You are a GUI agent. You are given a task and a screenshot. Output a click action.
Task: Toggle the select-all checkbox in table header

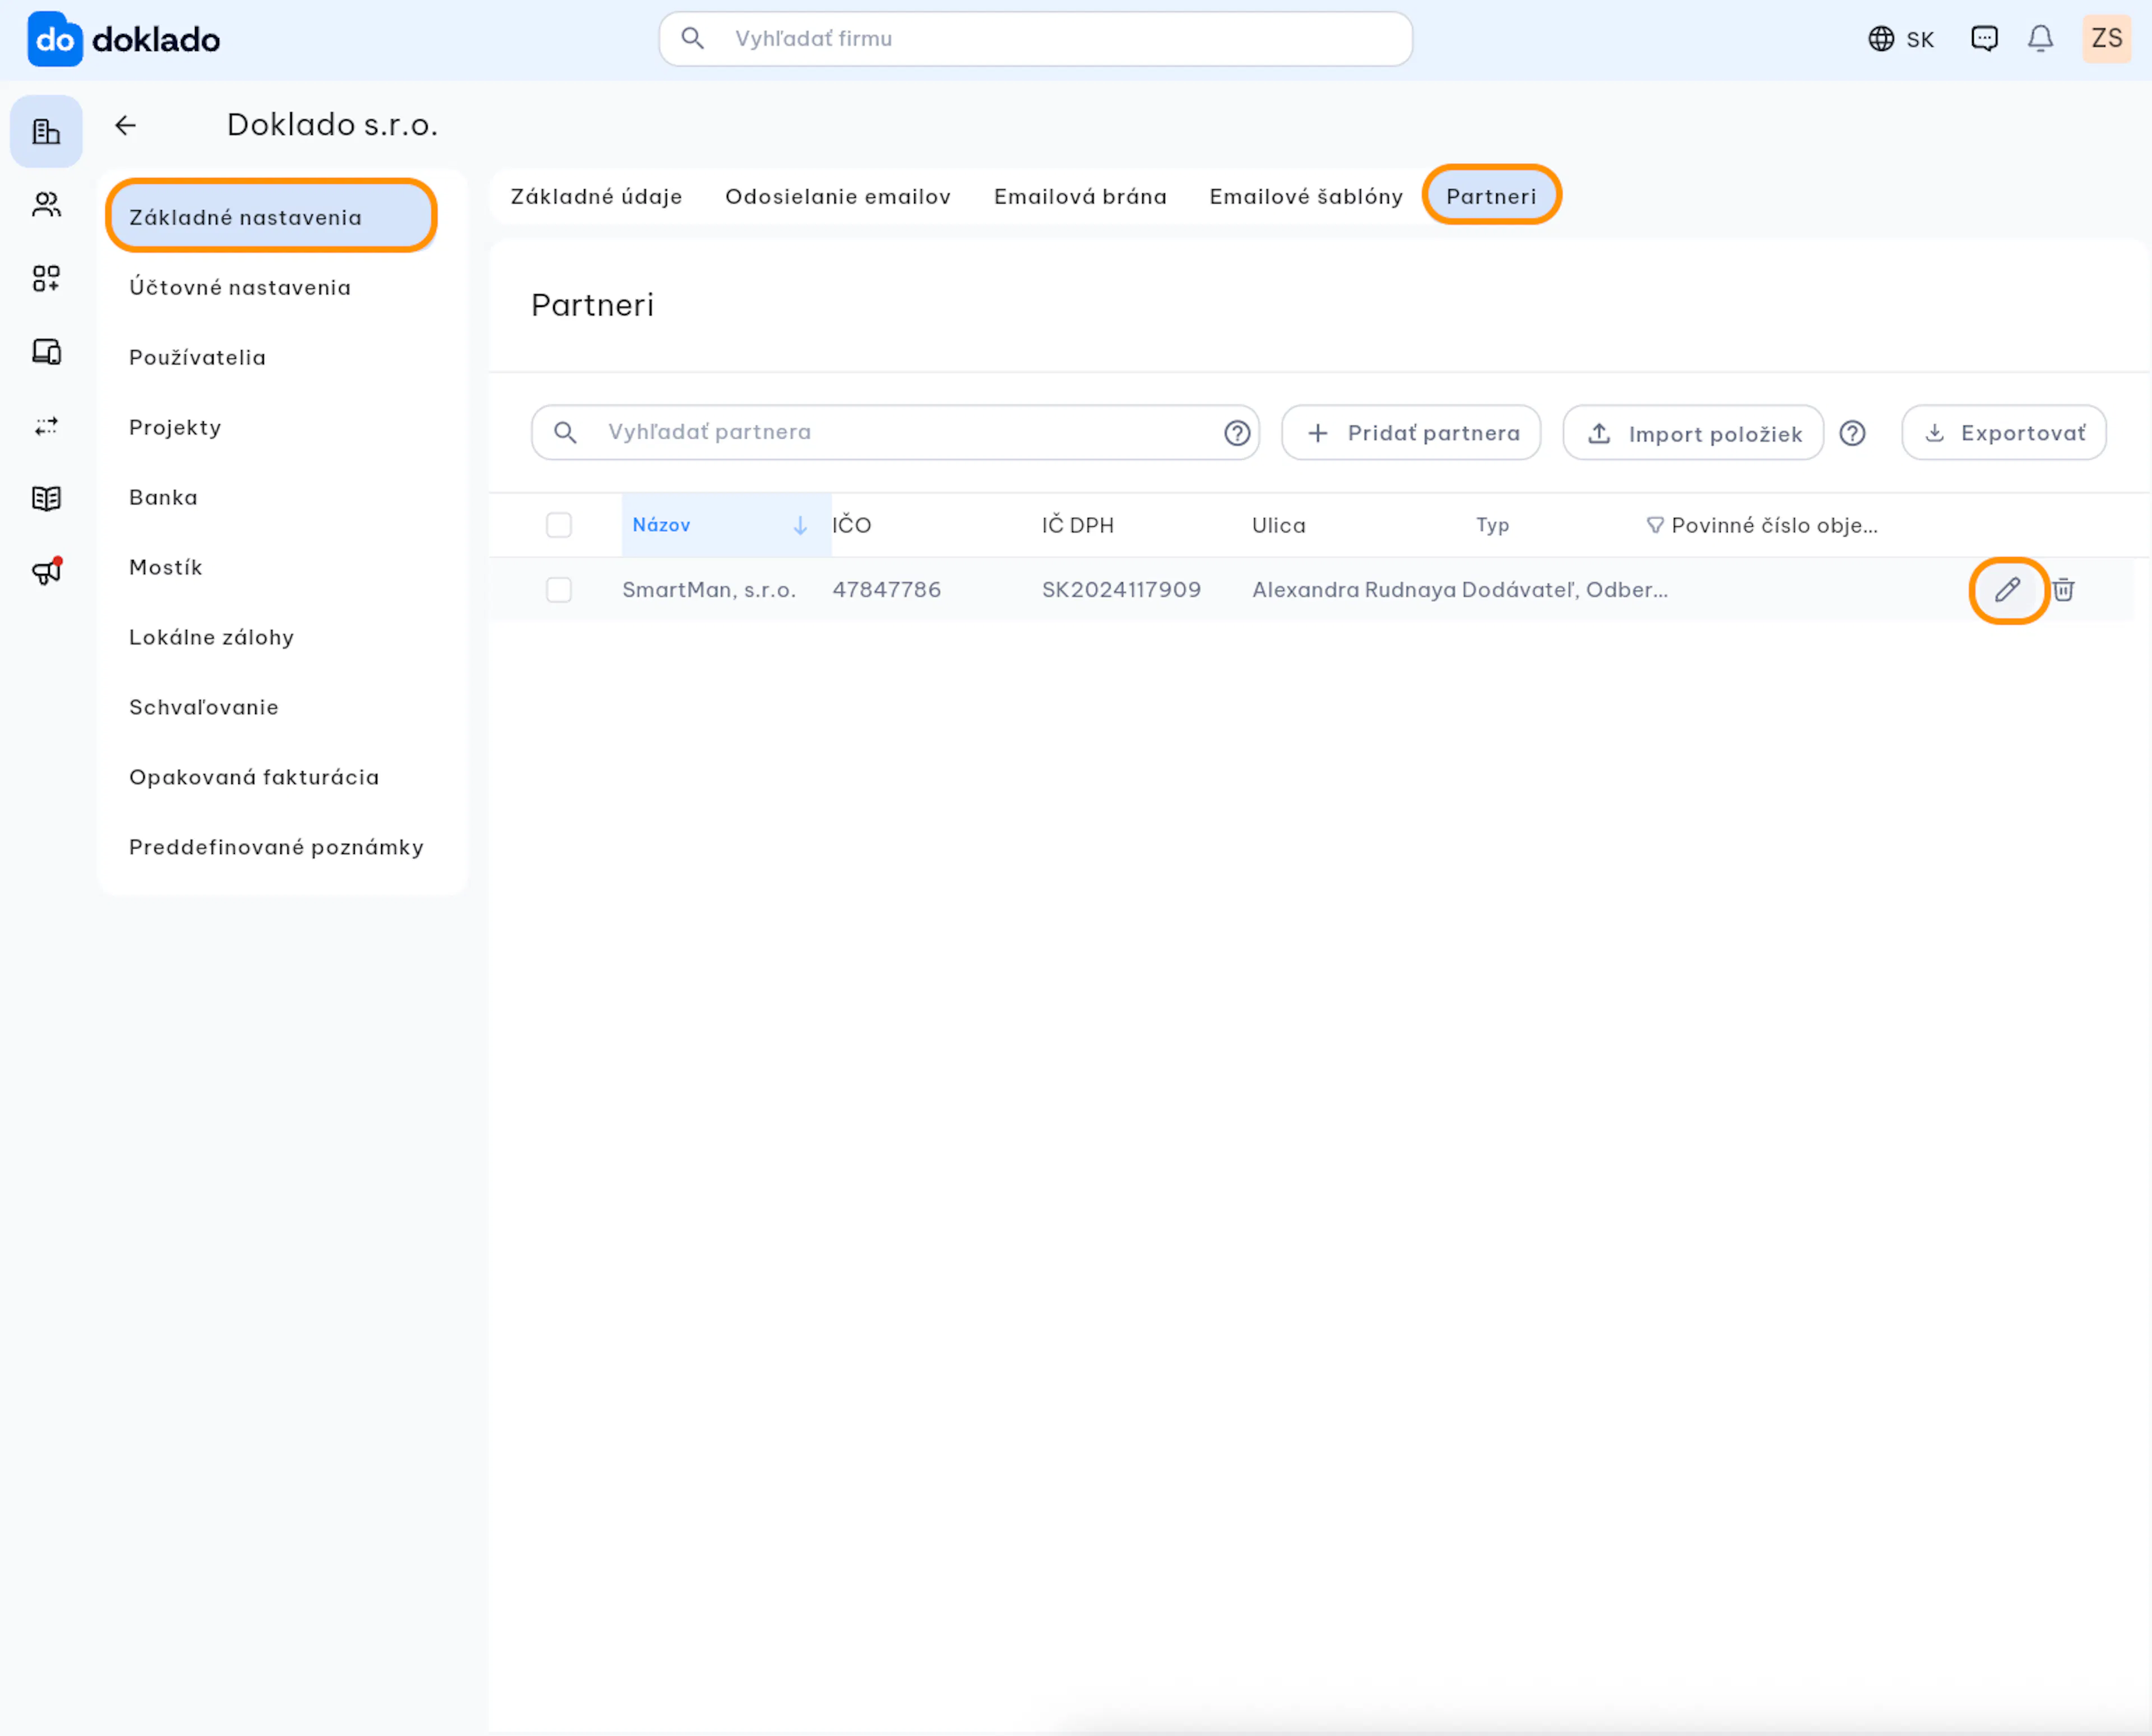pyautogui.click(x=559, y=525)
